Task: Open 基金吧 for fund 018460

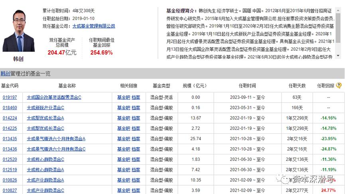Action: [123, 108]
